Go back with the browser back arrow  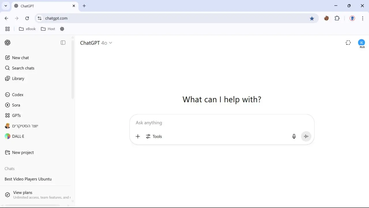6,18
